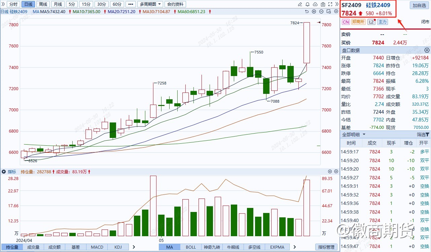Select the 神奇九转 overlay tab
The width and height of the screenshot is (431, 252).
point(212,247)
